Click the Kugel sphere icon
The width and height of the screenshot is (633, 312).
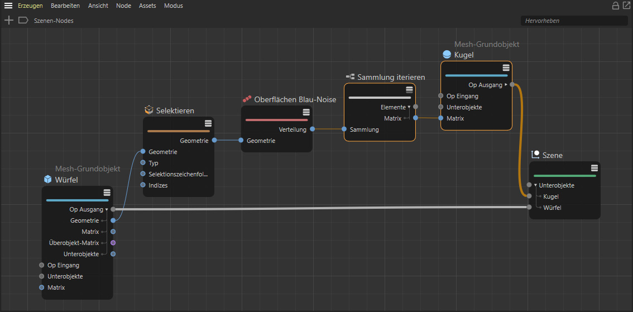pyautogui.click(x=447, y=55)
